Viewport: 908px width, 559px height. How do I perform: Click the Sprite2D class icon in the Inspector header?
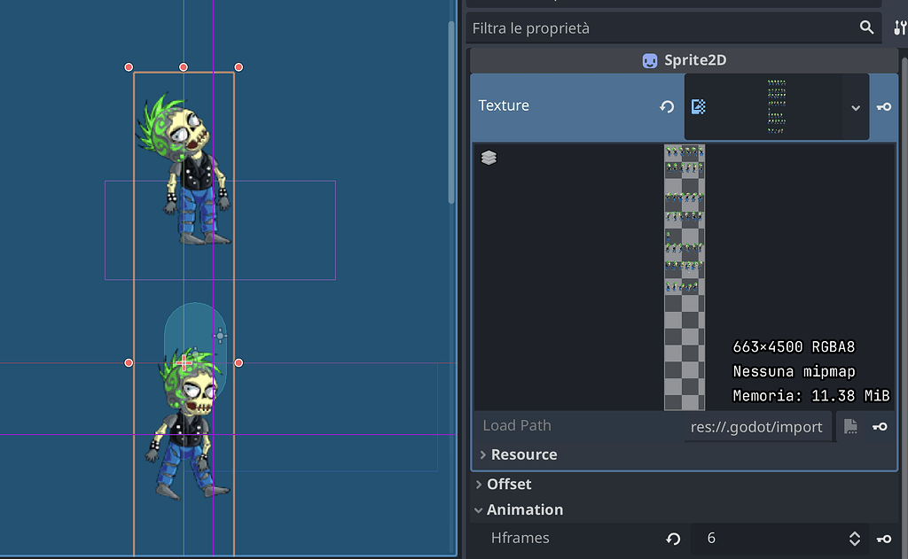click(650, 59)
